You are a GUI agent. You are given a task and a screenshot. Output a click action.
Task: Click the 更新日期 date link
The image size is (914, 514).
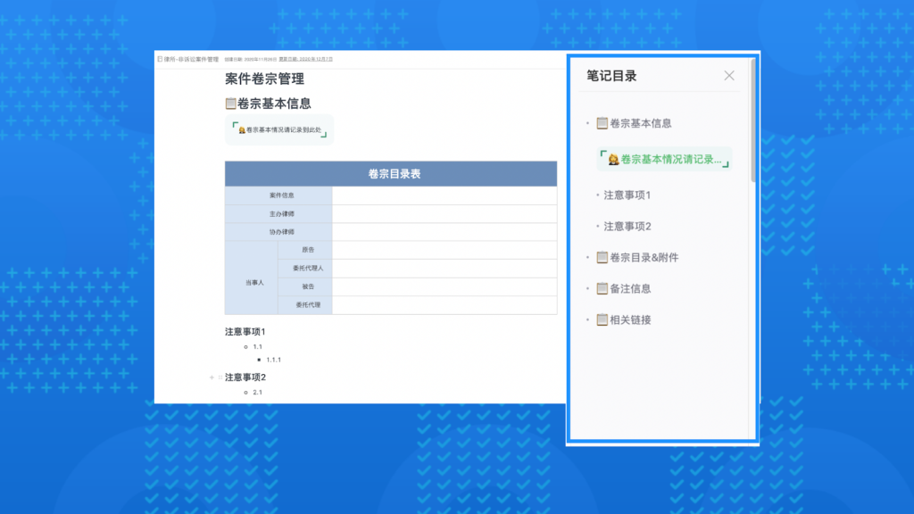(305, 59)
